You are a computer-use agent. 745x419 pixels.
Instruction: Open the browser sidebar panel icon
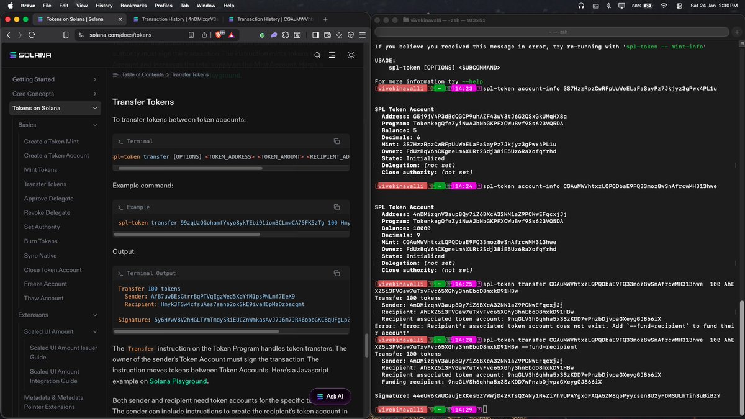pos(315,35)
